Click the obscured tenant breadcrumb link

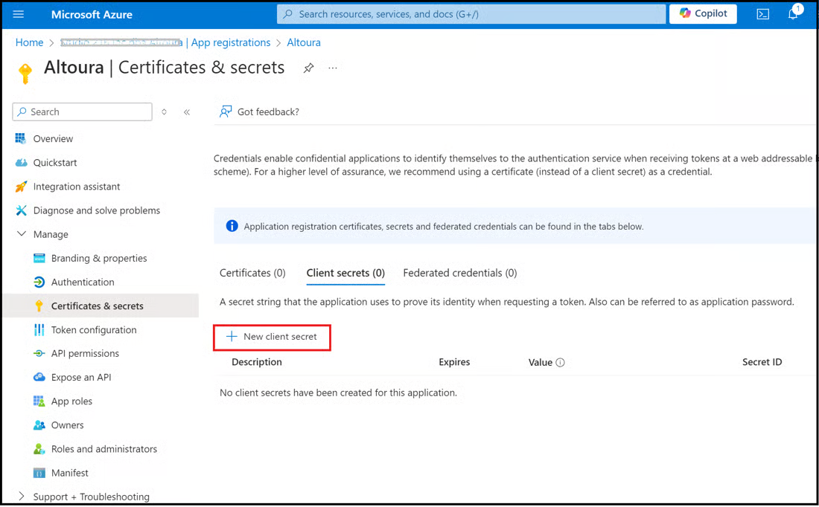coord(121,42)
